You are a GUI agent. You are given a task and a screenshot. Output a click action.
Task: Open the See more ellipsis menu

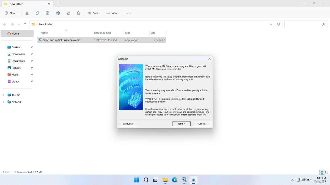pos(129,13)
